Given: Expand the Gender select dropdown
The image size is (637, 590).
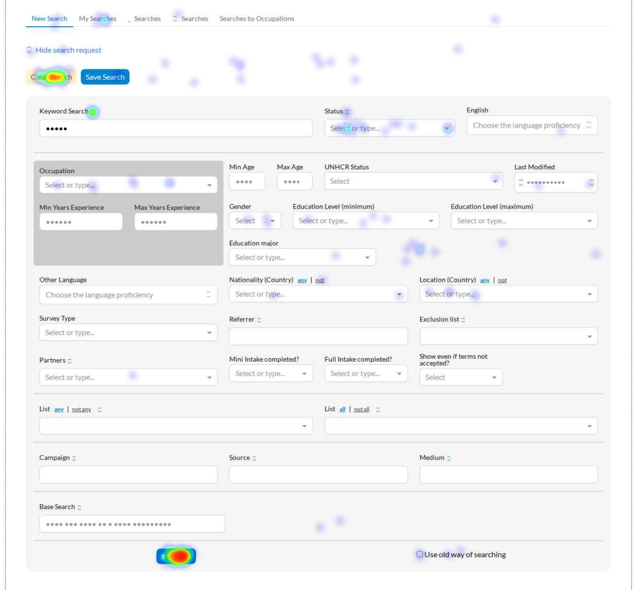Looking at the screenshot, I should tap(272, 220).
